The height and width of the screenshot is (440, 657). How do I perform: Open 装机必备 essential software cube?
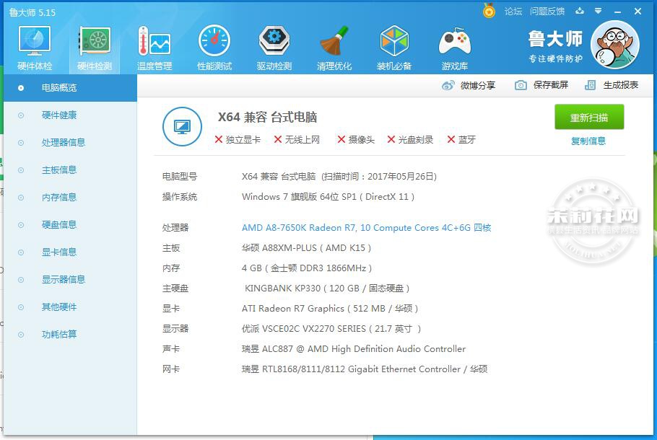tap(394, 48)
